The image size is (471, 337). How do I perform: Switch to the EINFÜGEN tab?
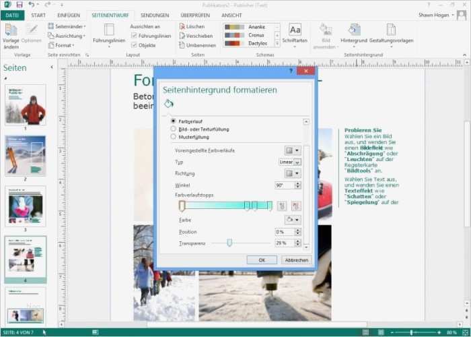[x=69, y=15]
